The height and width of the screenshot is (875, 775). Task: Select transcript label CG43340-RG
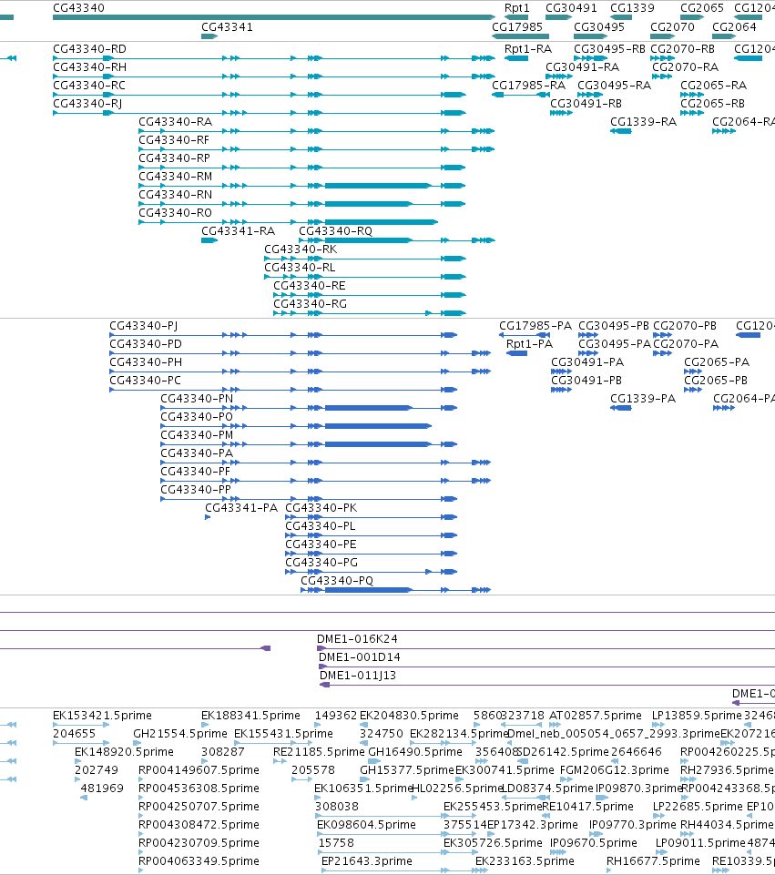310,304
